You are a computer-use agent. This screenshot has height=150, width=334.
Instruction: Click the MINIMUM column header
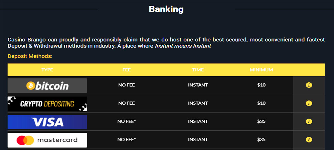262,70
